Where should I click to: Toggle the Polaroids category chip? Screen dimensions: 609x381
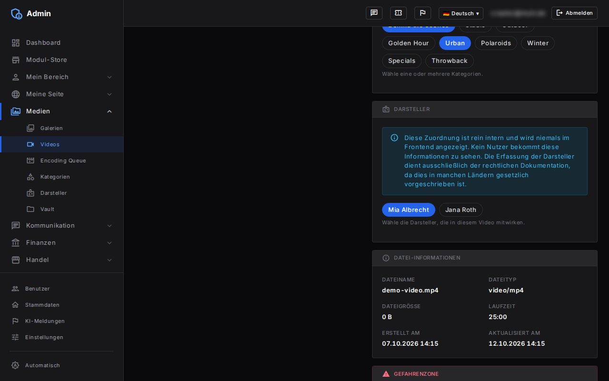(x=496, y=43)
